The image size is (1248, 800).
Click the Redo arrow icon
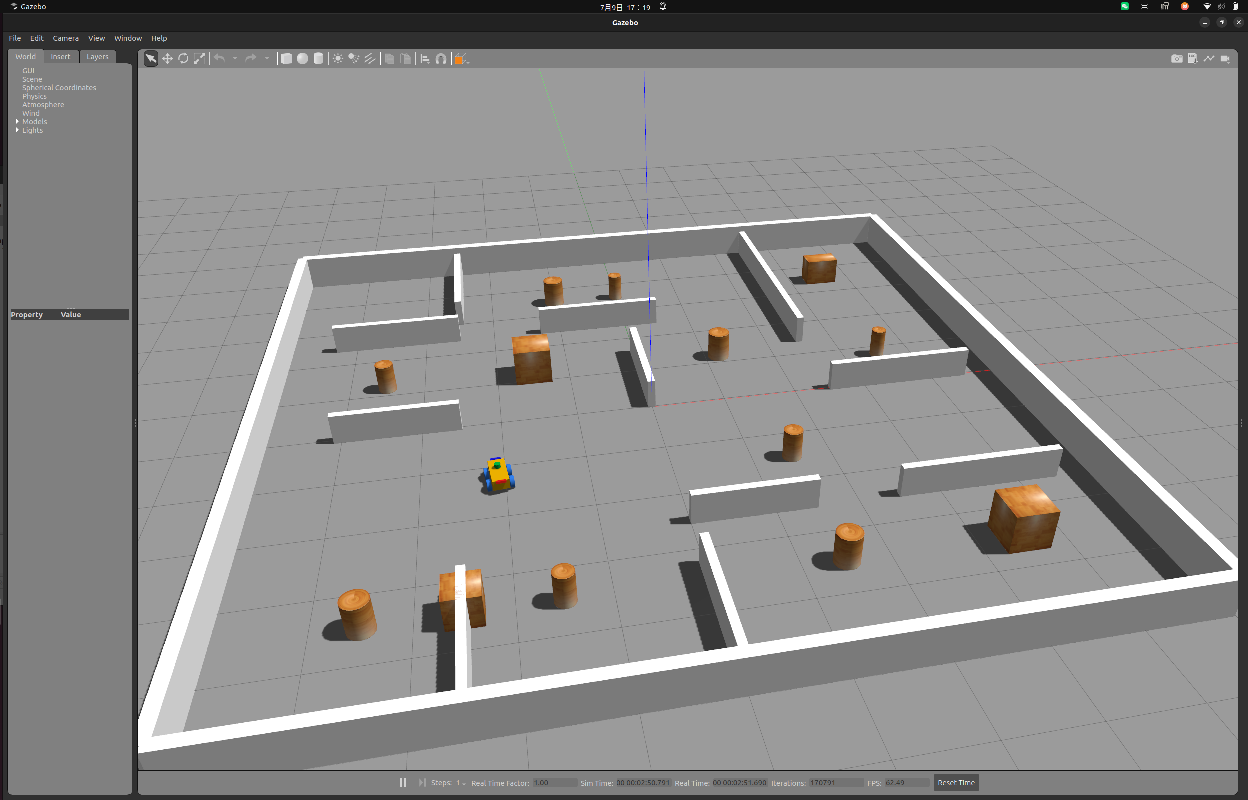(251, 58)
